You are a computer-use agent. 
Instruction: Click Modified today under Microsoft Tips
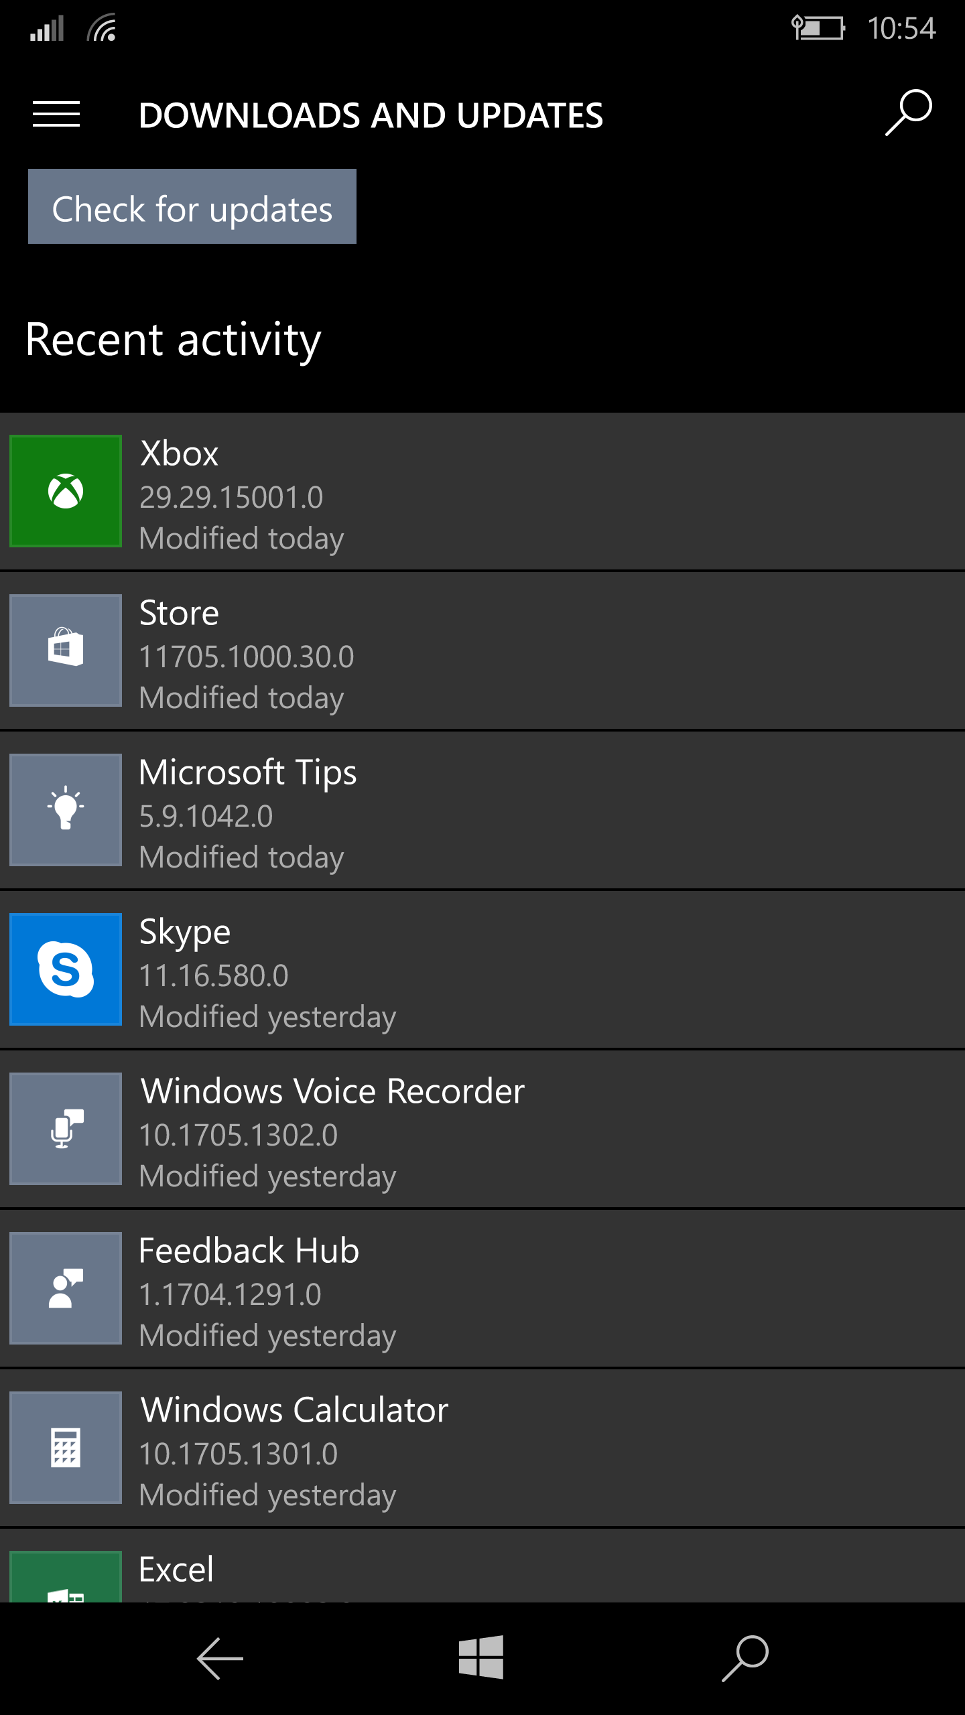pyautogui.click(x=242, y=857)
